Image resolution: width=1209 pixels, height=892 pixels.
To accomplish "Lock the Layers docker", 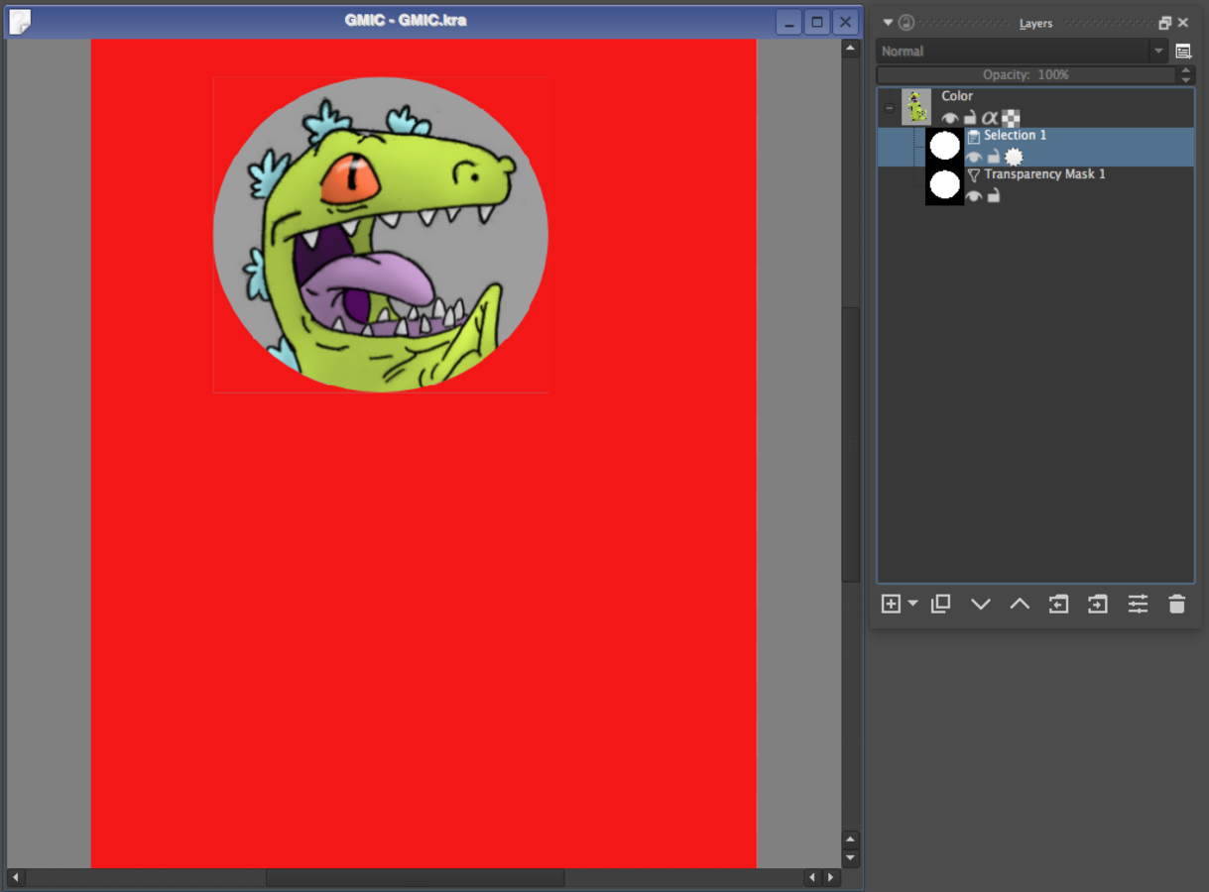I will [x=907, y=23].
